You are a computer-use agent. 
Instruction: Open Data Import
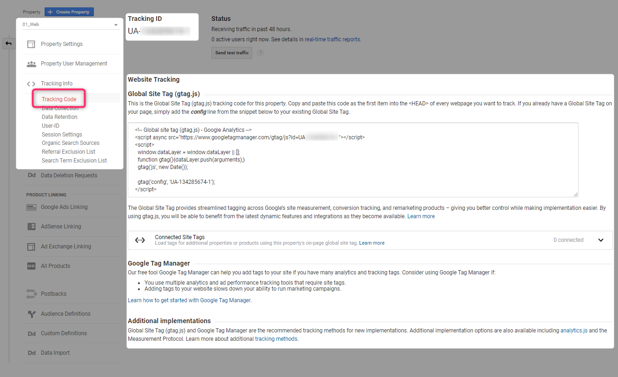pyautogui.click(x=55, y=353)
